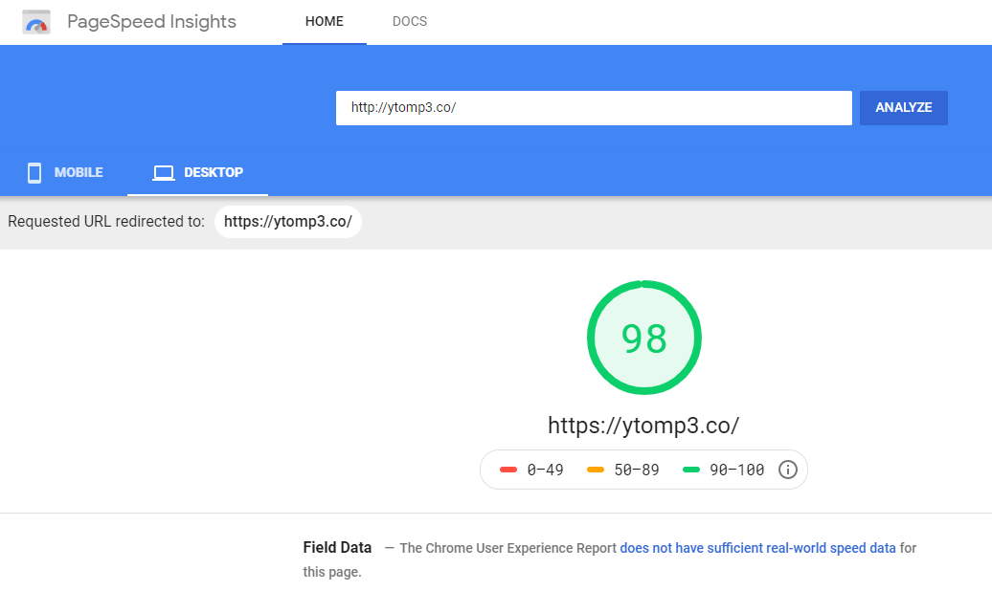Focus the URL input containing http://ytomp3.co/
This screenshot has height=591, width=992.
point(594,108)
